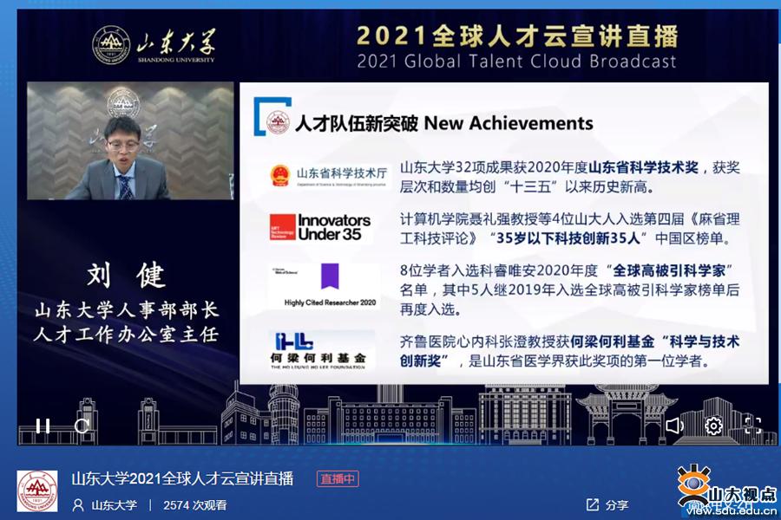Pause the live broadcast video
Viewport: 781px width, 520px height.
[43, 426]
